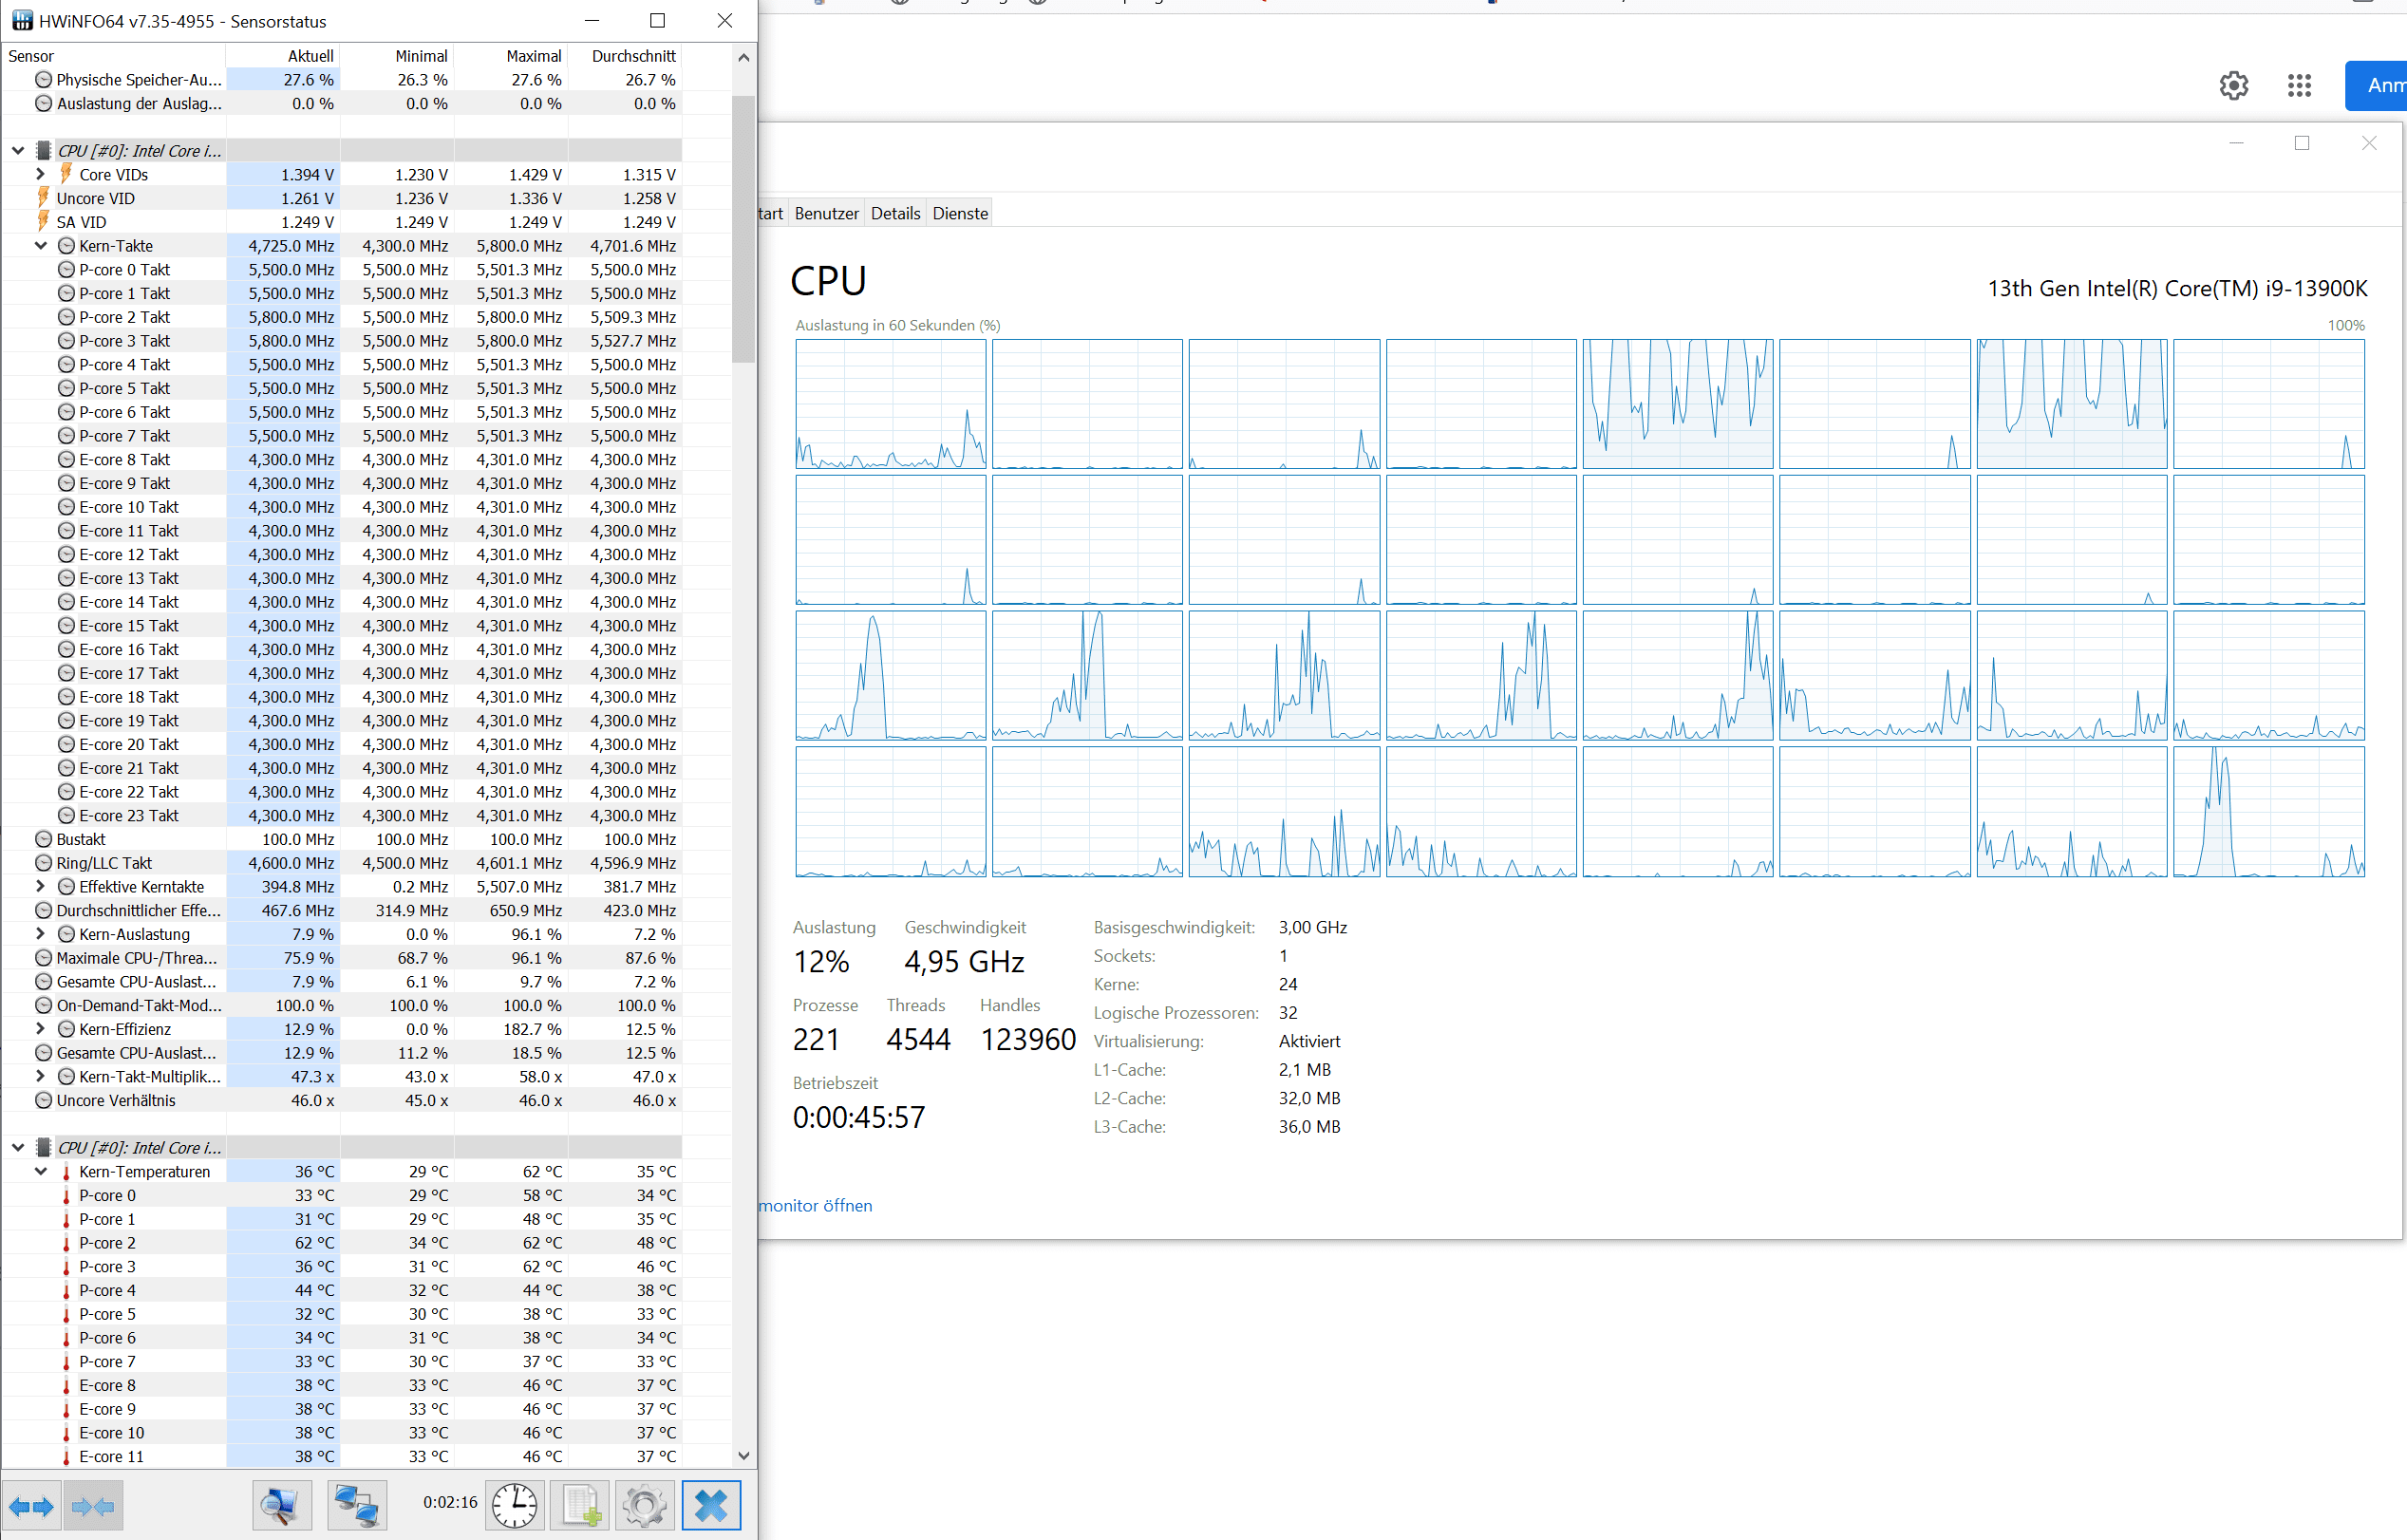Click the Uncore Verhältnis sensor icon

43,1100
